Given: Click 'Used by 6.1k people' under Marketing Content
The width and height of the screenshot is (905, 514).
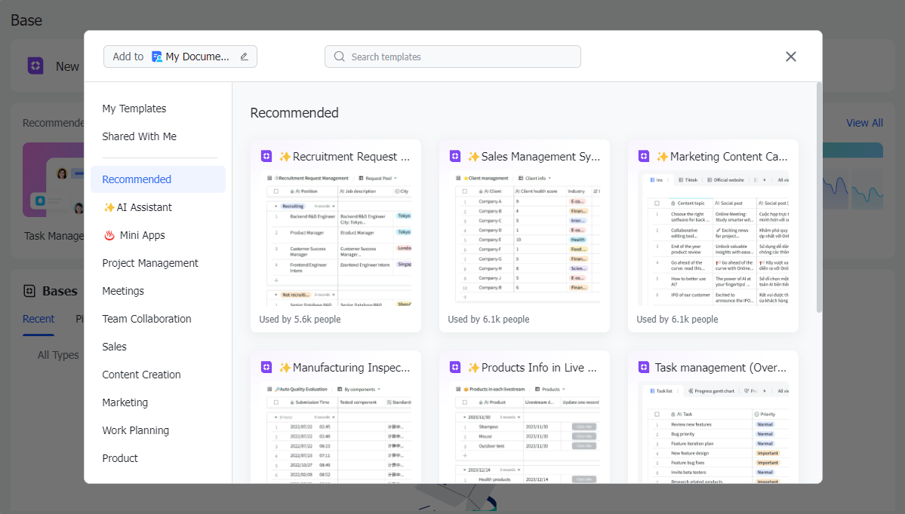Looking at the screenshot, I should pyautogui.click(x=678, y=320).
